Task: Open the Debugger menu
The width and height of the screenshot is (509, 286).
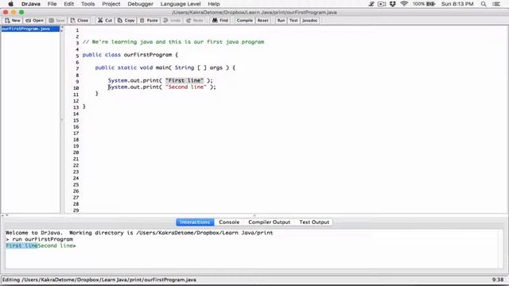Action: tap(140, 4)
